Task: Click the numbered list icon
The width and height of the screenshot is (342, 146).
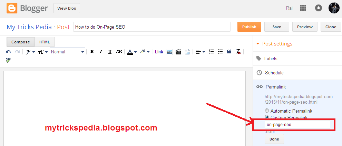Action: click(211, 52)
